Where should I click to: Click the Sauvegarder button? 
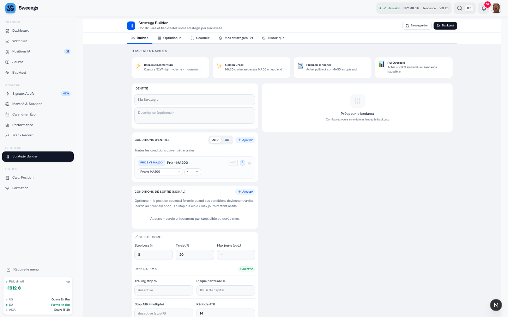[417, 26]
